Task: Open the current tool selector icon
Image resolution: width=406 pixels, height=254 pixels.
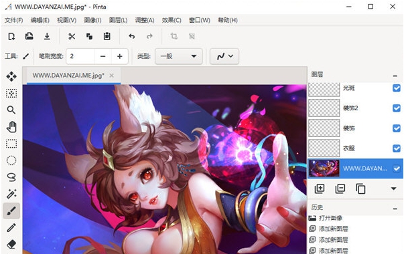Action: tap(26, 56)
